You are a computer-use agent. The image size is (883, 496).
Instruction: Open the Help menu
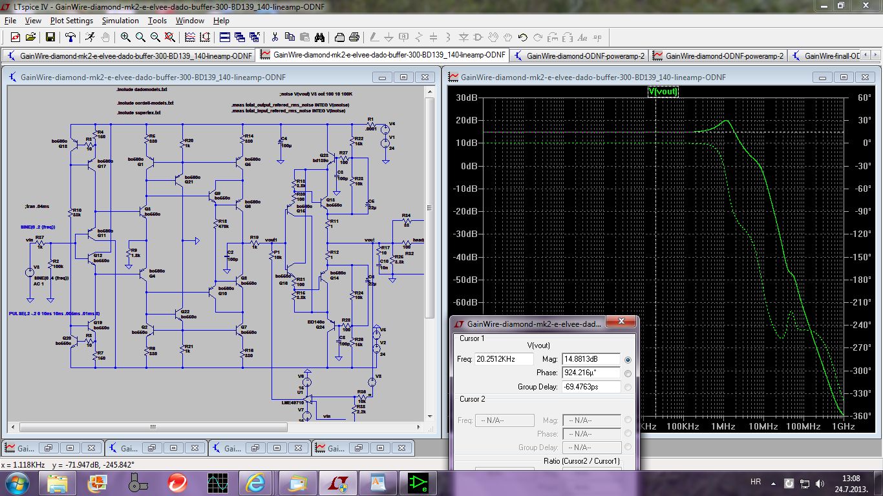coord(221,21)
